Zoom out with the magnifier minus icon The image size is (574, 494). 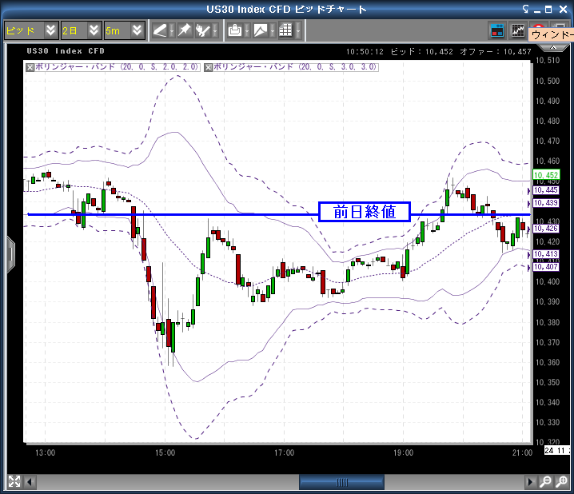click(544, 482)
